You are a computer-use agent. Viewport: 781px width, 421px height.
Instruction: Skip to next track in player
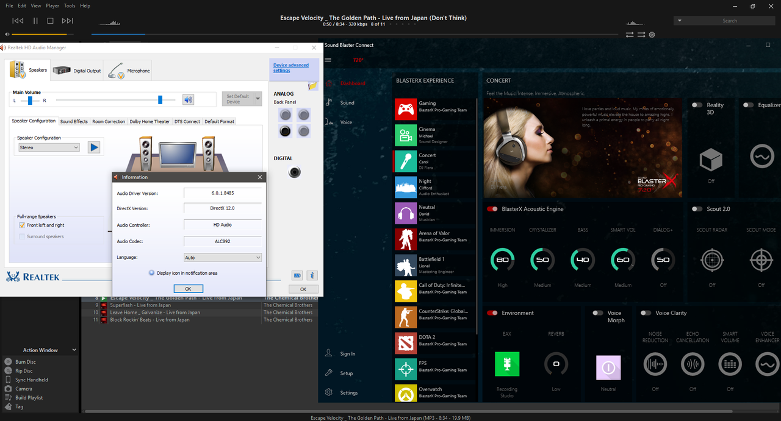[68, 21]
